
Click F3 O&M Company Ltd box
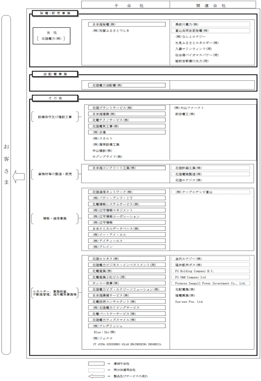coord(210,277)
